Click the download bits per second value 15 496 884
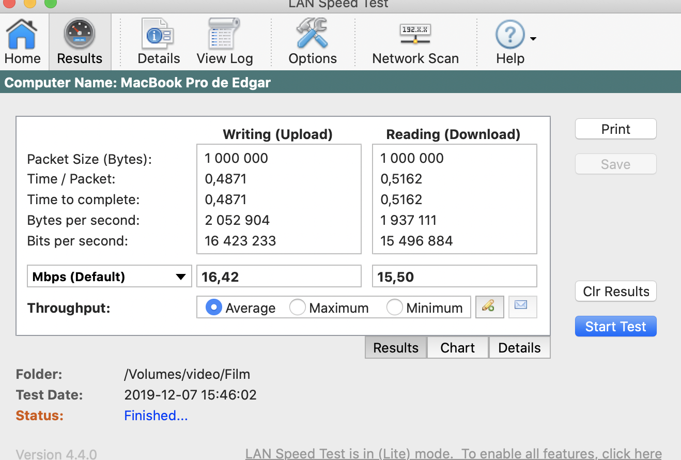Viewport: 681px width, 460px height. tap(416, 241)
